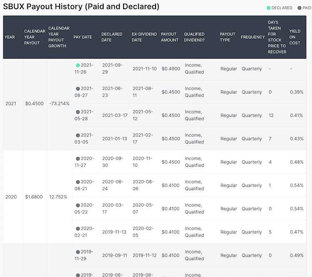Select the QUALIFIED DIVIDEND? column header
Image resolution: width=312 pixels, height=277 pixels.
point(194,37)
